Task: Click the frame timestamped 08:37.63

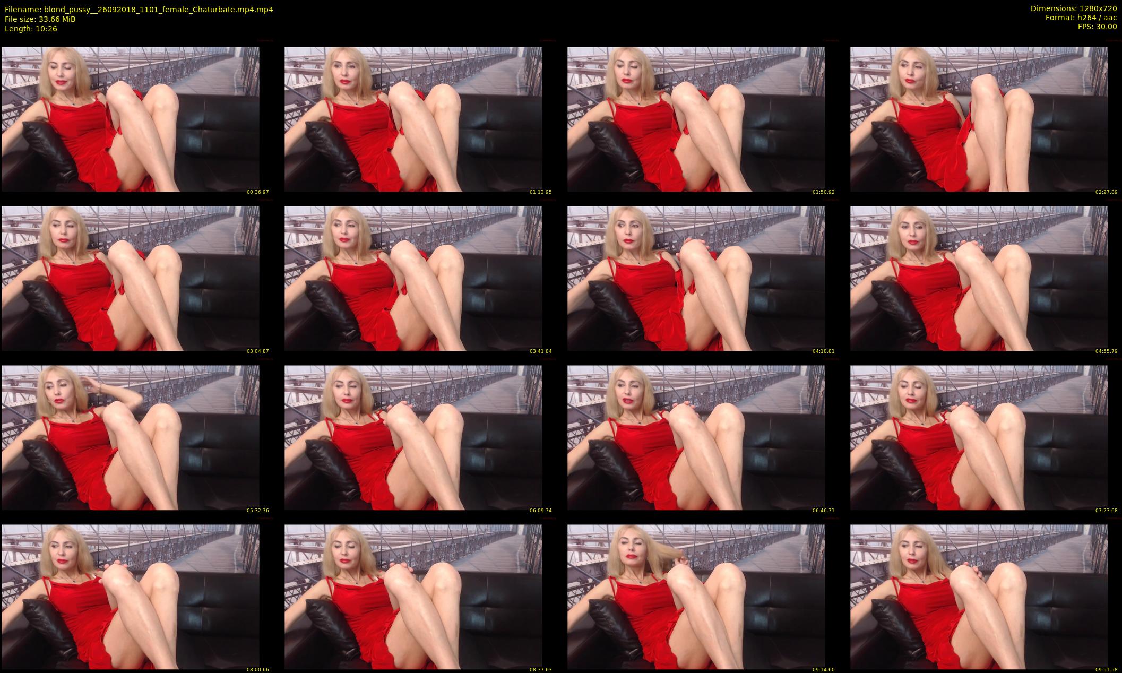Action: 413,597
